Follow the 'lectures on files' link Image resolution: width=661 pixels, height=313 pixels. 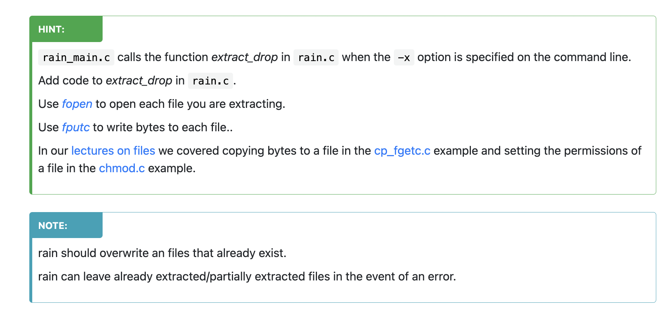click(x=113, y=151)
